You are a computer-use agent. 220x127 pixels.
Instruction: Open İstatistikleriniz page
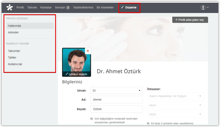pyautogui.click(x=83, y=7)
